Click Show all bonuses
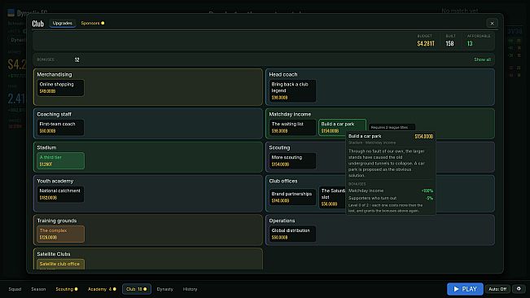The height and width of the screenshot is (298, 530). 482,59
